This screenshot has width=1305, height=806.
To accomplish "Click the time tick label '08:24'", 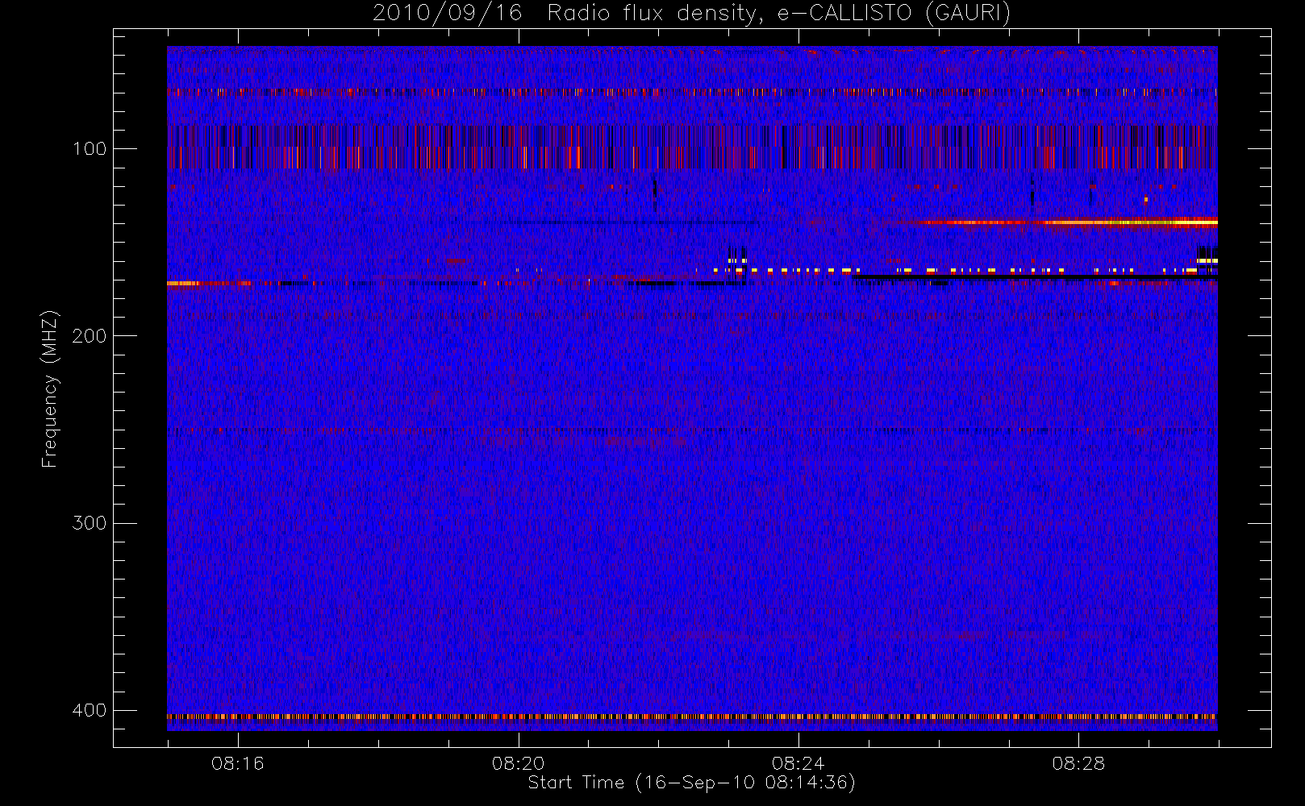I will 798,763.
